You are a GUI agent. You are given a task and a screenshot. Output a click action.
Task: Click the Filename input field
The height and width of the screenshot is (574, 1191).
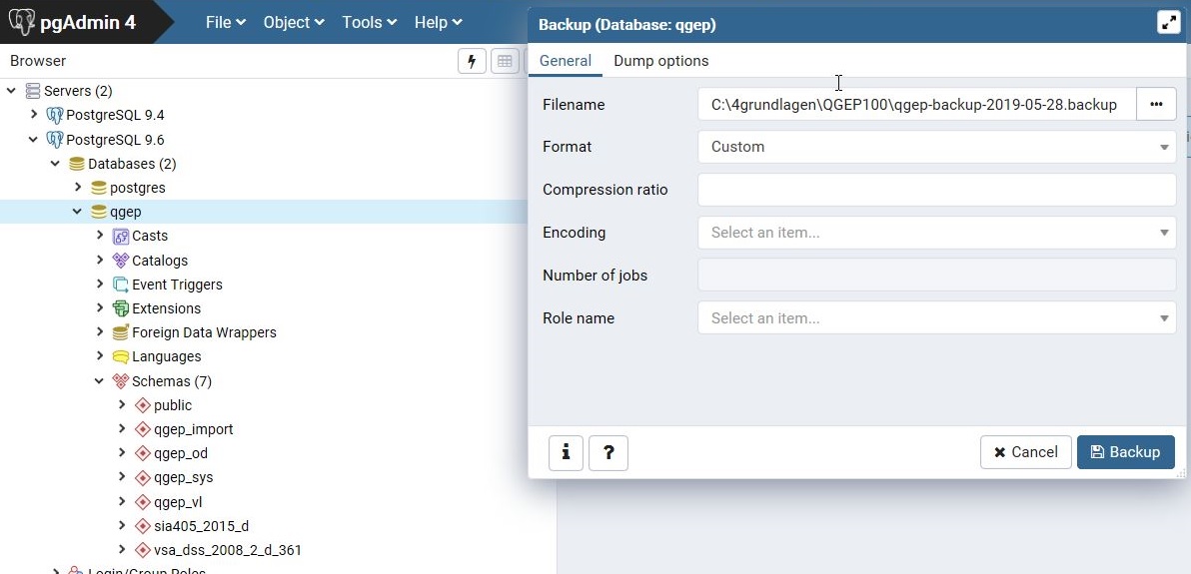click(917, 104)
